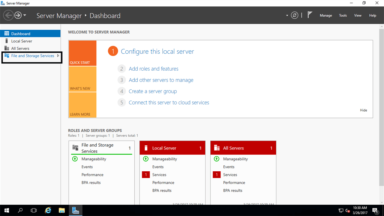Open the Manage menu
The width and height of the screenshot is (384, 216).
point(325,15)
